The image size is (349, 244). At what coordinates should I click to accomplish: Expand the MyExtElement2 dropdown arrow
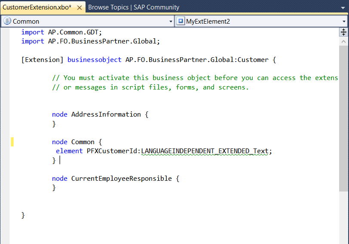coord(344,21)
